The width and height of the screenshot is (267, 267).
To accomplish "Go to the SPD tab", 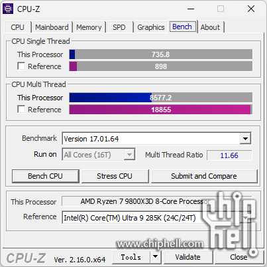I will pyautogui.click(x=119, y=27).
